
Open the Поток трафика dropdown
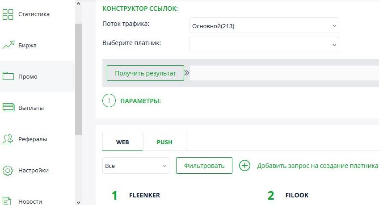click(264, 26)
